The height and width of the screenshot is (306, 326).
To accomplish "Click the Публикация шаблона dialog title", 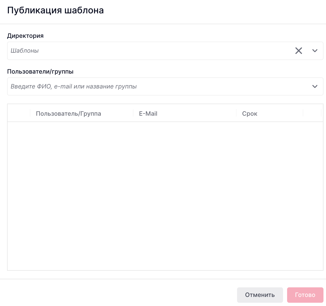I will [55, 10].
